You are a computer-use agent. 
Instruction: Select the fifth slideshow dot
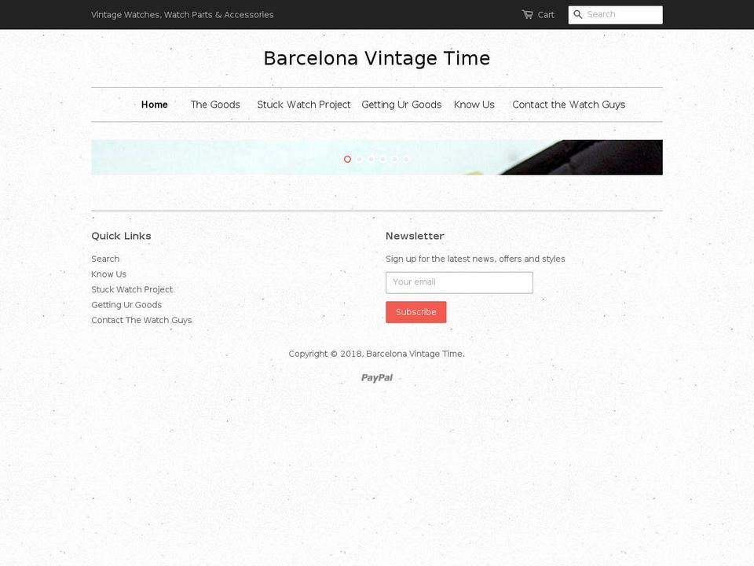395,159
